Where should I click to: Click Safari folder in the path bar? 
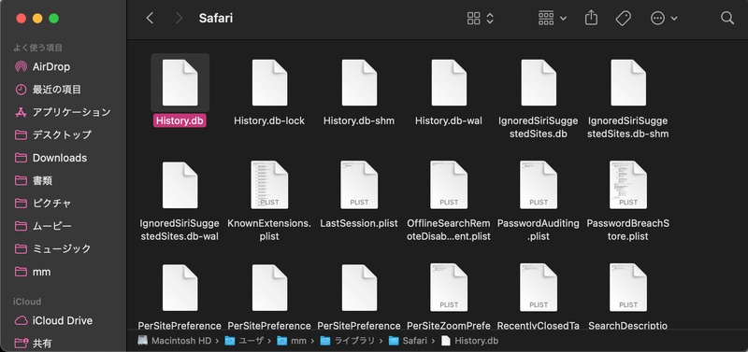[408, 341]
